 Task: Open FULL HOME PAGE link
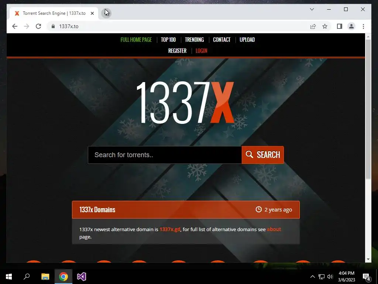point(136,40)
